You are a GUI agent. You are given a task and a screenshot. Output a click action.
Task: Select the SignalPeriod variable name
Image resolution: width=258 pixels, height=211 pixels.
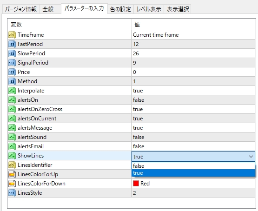coord(33,63)
